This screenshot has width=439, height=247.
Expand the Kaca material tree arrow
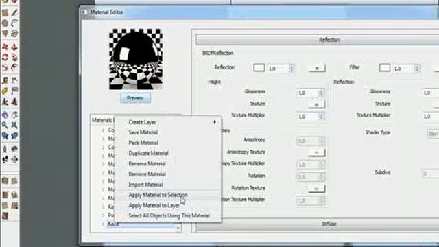(104, 224)
